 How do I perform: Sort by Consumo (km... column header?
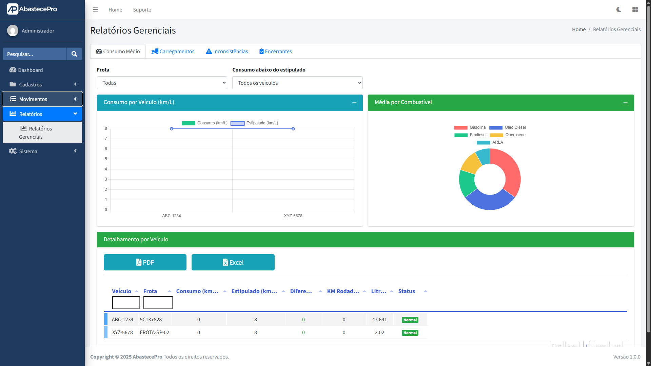[x=197, y=291]
